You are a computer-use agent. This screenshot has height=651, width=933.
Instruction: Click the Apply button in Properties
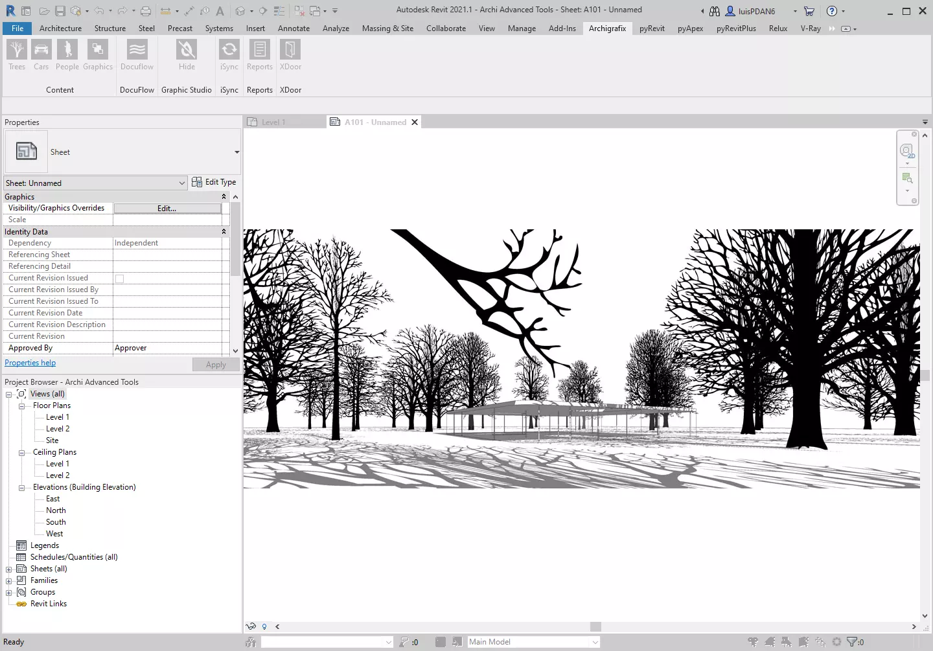tap(215, 364)
